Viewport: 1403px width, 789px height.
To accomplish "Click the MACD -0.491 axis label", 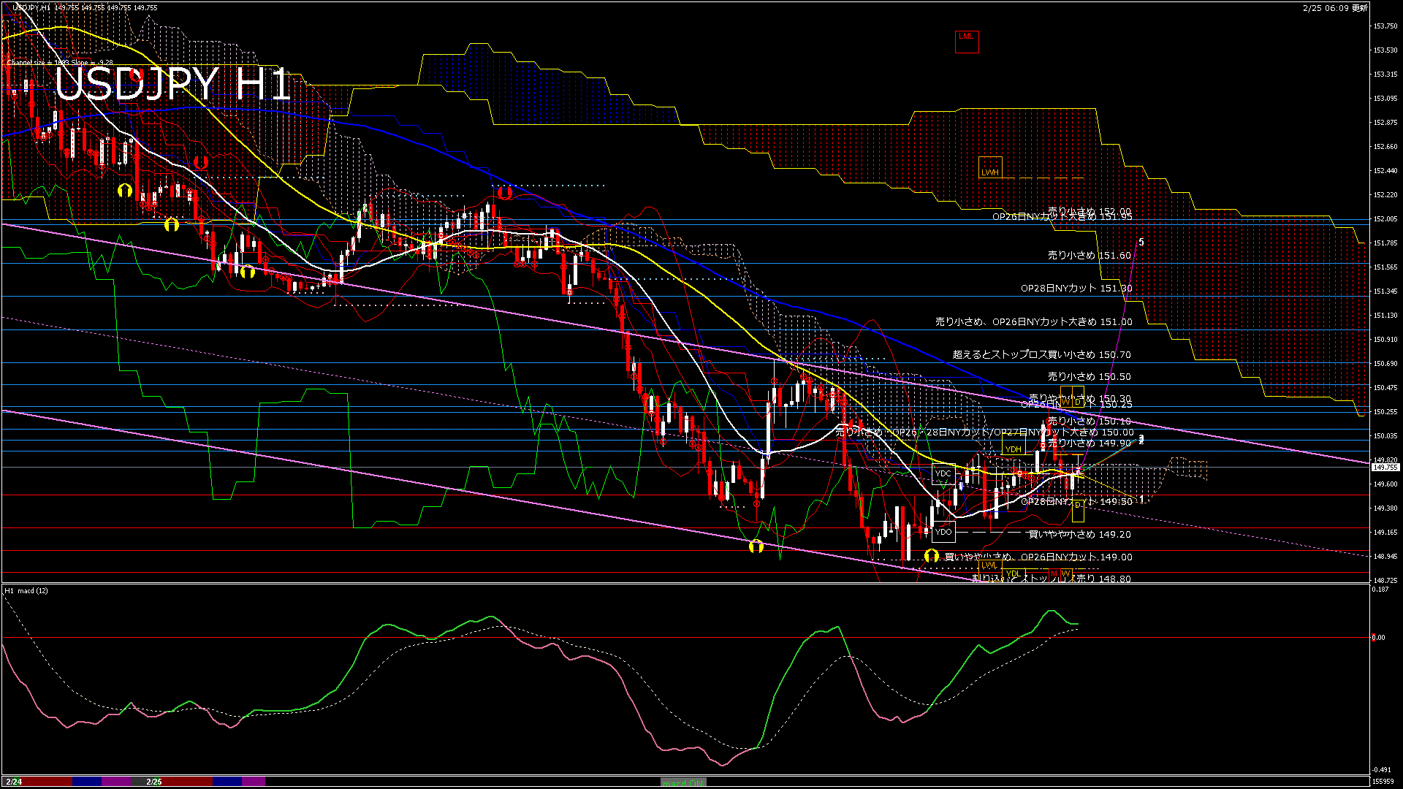I will pyautogui.click(x=1381, y=770).
